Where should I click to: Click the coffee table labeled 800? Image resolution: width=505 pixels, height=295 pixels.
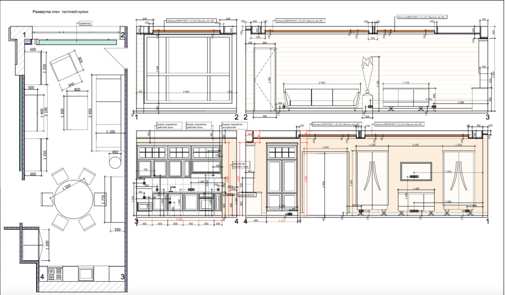[x=77, y=111]
